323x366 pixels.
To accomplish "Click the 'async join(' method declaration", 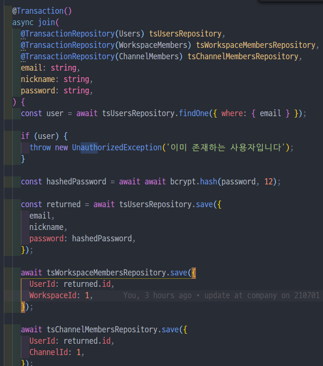I will click(36, 22).
